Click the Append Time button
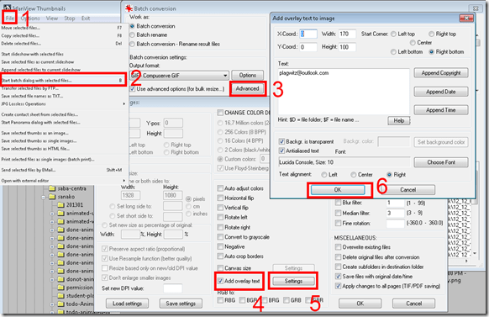This screenshot has height=317, width=489. pyautogui.click(x=441, y=110)
